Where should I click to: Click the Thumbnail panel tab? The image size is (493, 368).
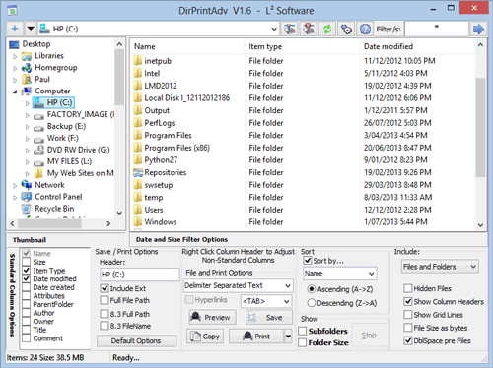(30, 240)
